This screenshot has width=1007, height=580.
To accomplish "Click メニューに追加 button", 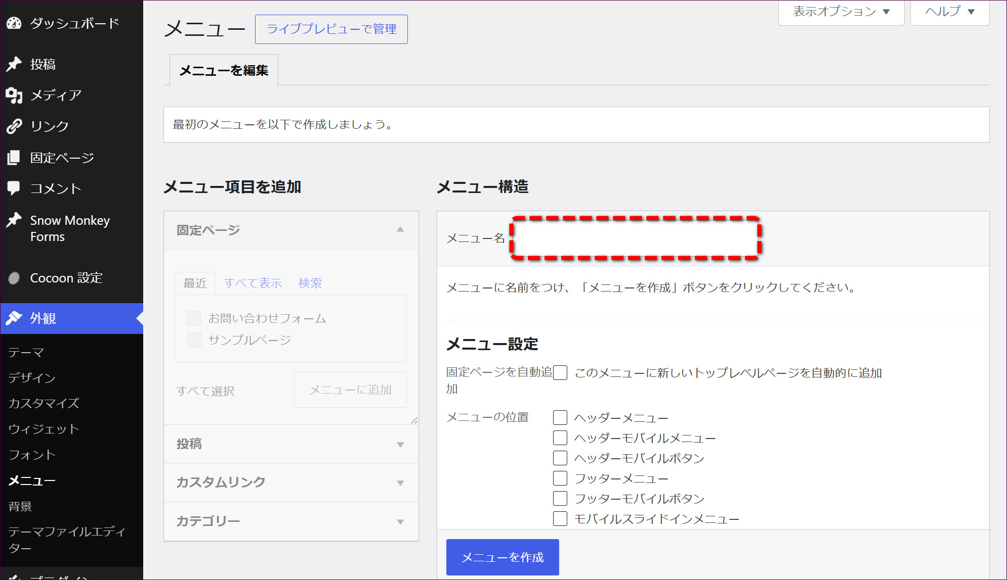I will [x=350, y=390].
